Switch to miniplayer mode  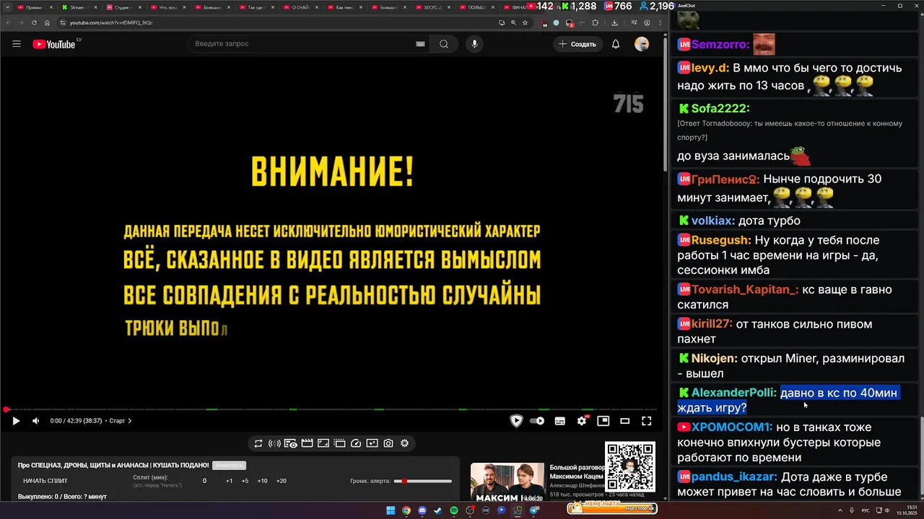pyautogui.click(x=603, y=421)
